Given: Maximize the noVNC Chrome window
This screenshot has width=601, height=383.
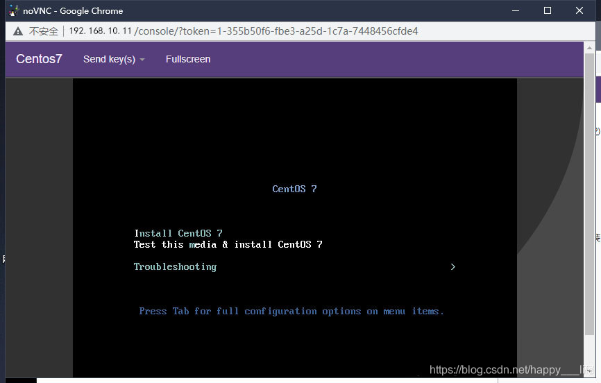Looking at the screenshot, I should (x=548, y=10).
